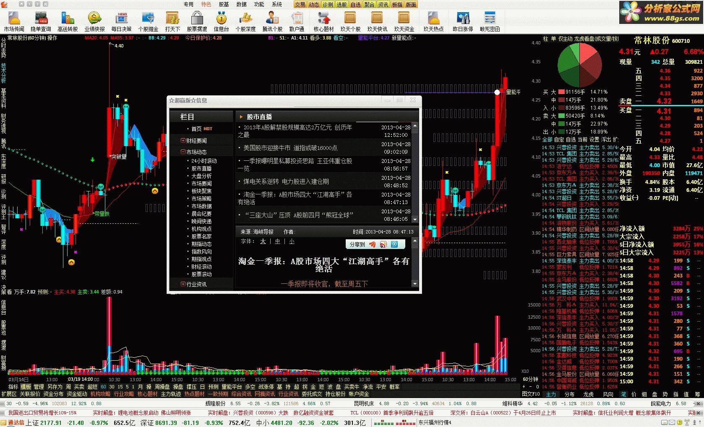Open 玖天快讯 toolbar icon

click(377, 21)
